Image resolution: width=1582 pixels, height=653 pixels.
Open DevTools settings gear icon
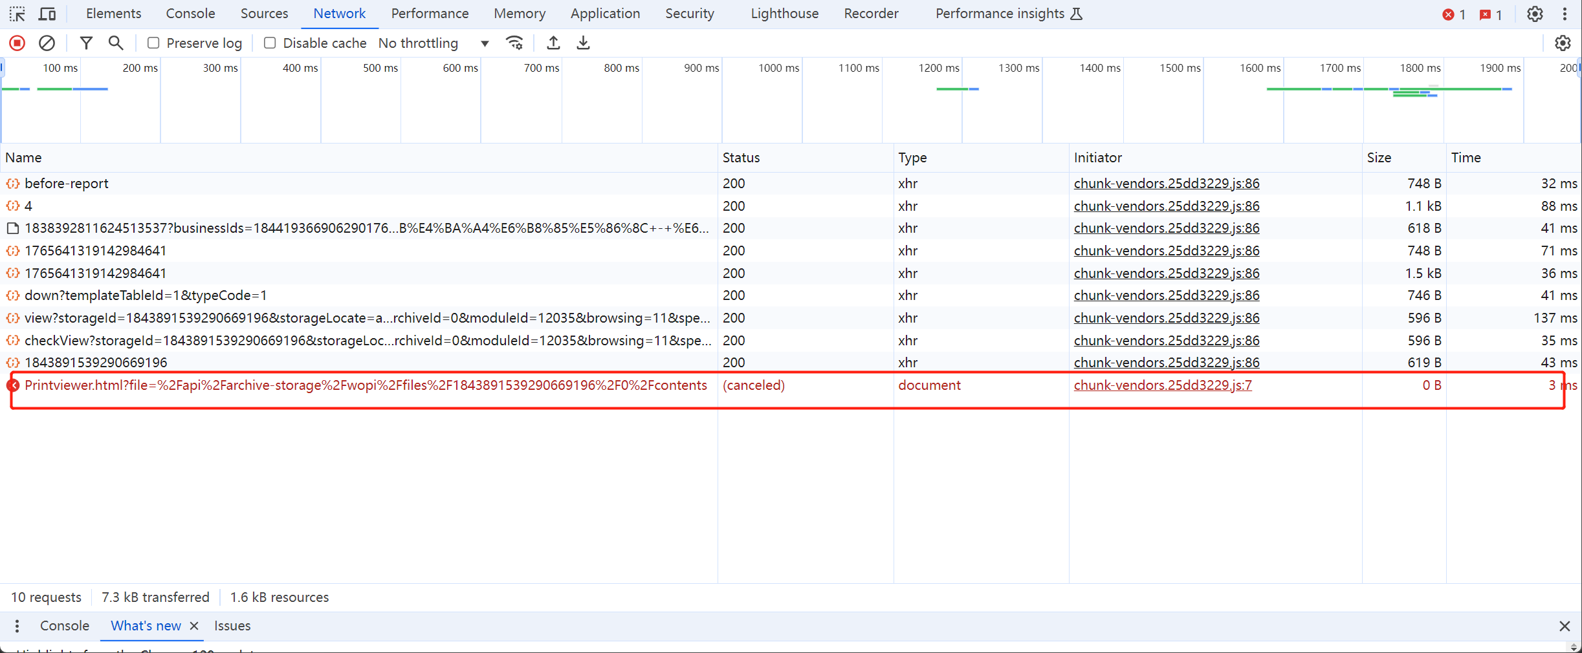1535,14
